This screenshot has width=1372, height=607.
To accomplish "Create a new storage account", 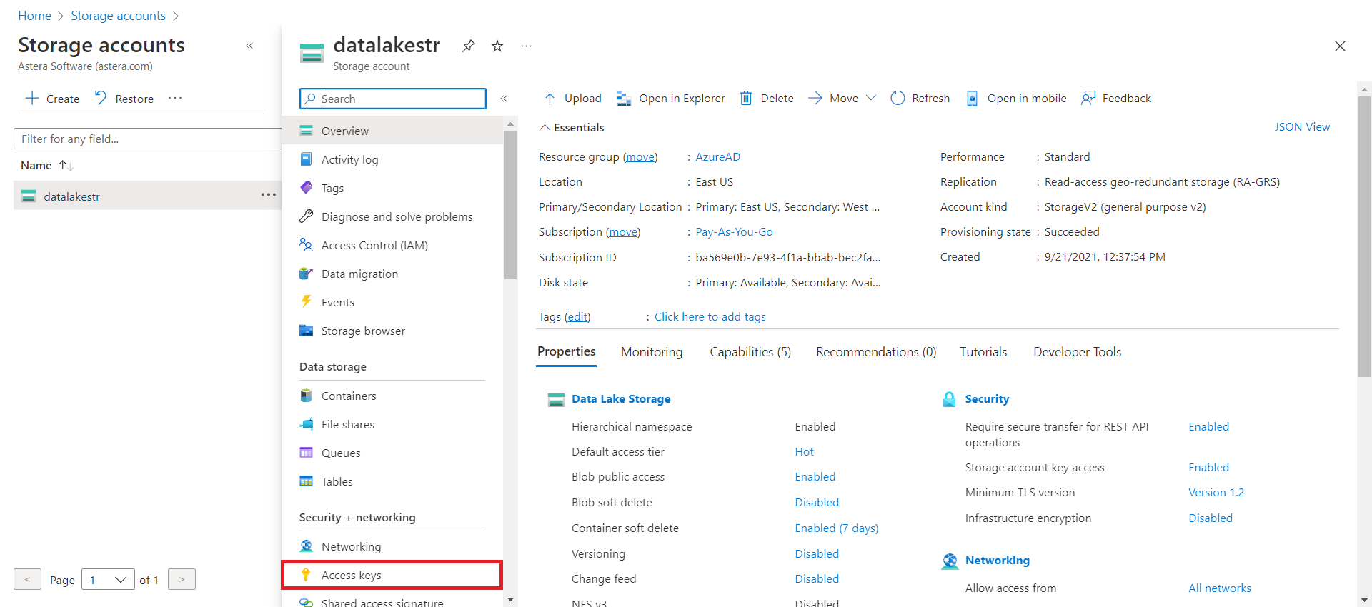I will [52, 99].
